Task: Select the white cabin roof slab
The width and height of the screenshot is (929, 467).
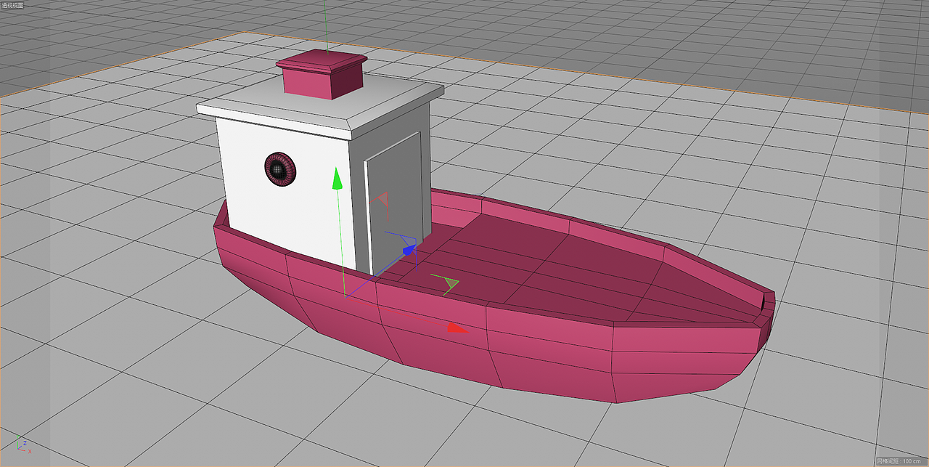Action: [319, 107]
